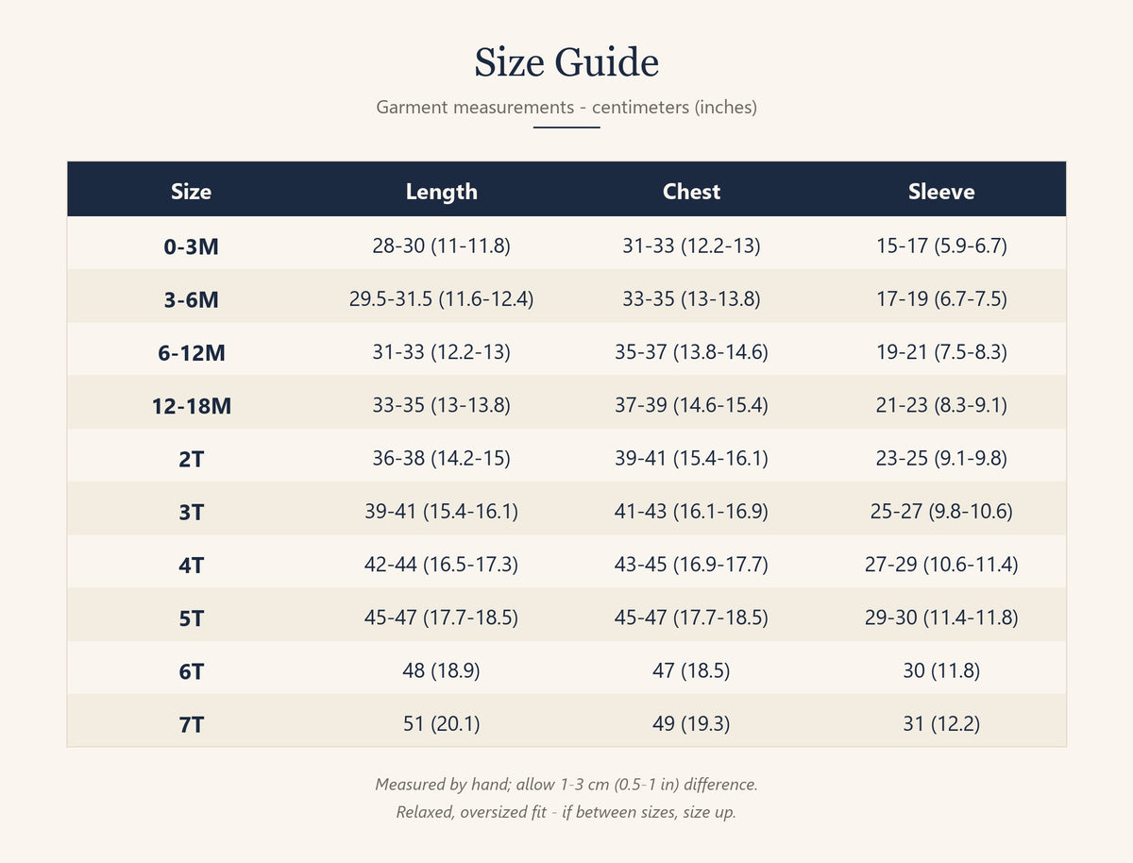Click length cell '45-47 (17.7-18.5)' in 5T row

coord(441,618)
